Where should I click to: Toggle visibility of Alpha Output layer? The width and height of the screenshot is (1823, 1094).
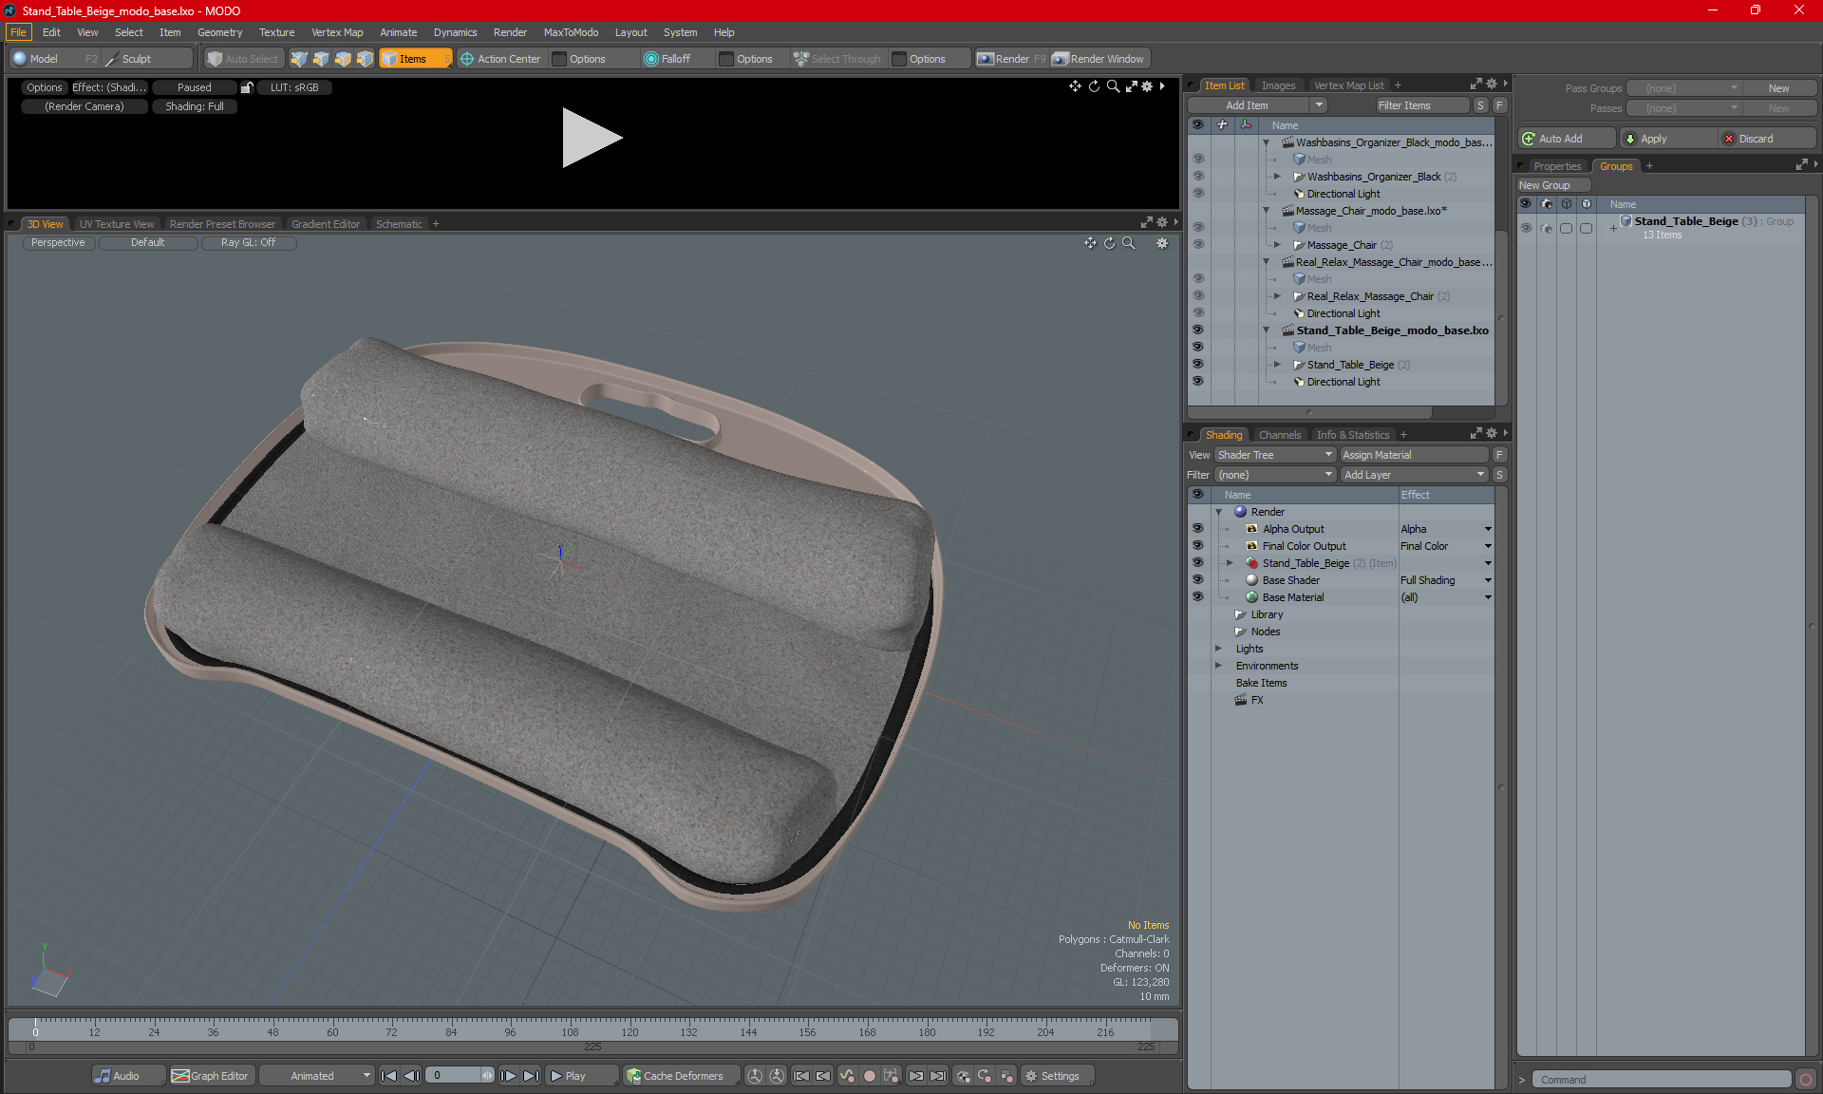click(x=1197, y=529)
